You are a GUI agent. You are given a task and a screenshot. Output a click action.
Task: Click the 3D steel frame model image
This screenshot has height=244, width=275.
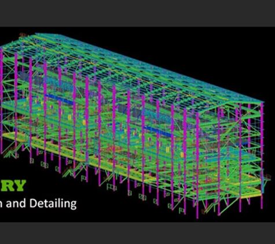click(135, 125)
